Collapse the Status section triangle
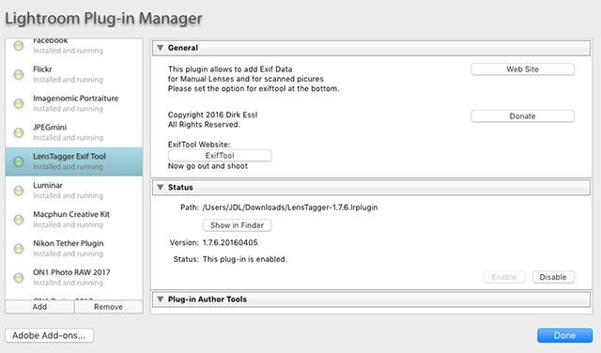This screenshot has width=601, height=353. (161, 187)
